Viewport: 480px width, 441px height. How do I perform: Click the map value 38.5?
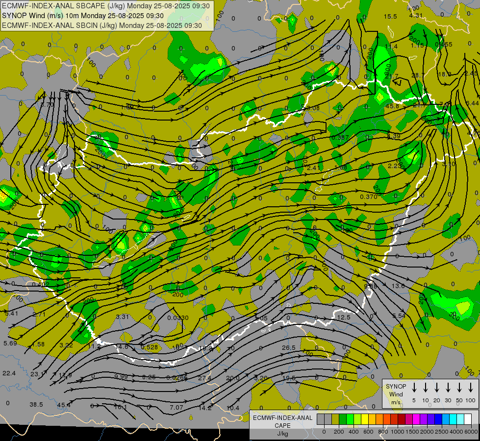36,404
